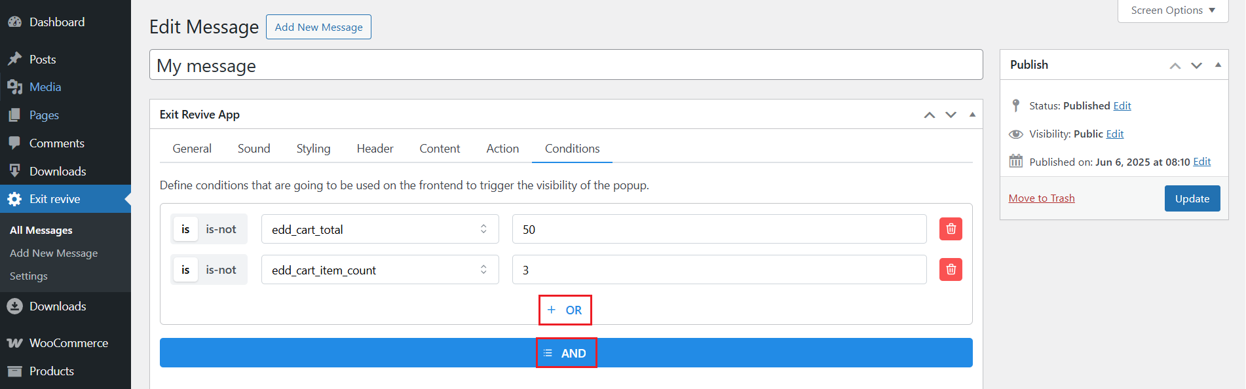Click the Update button

coord(1192,198)
